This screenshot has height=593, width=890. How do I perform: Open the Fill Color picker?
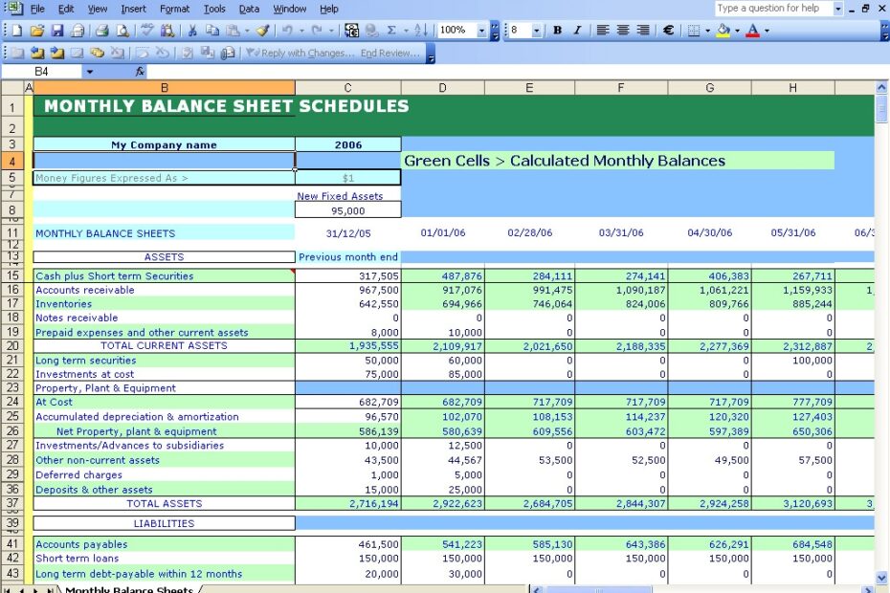click(723, 30)
